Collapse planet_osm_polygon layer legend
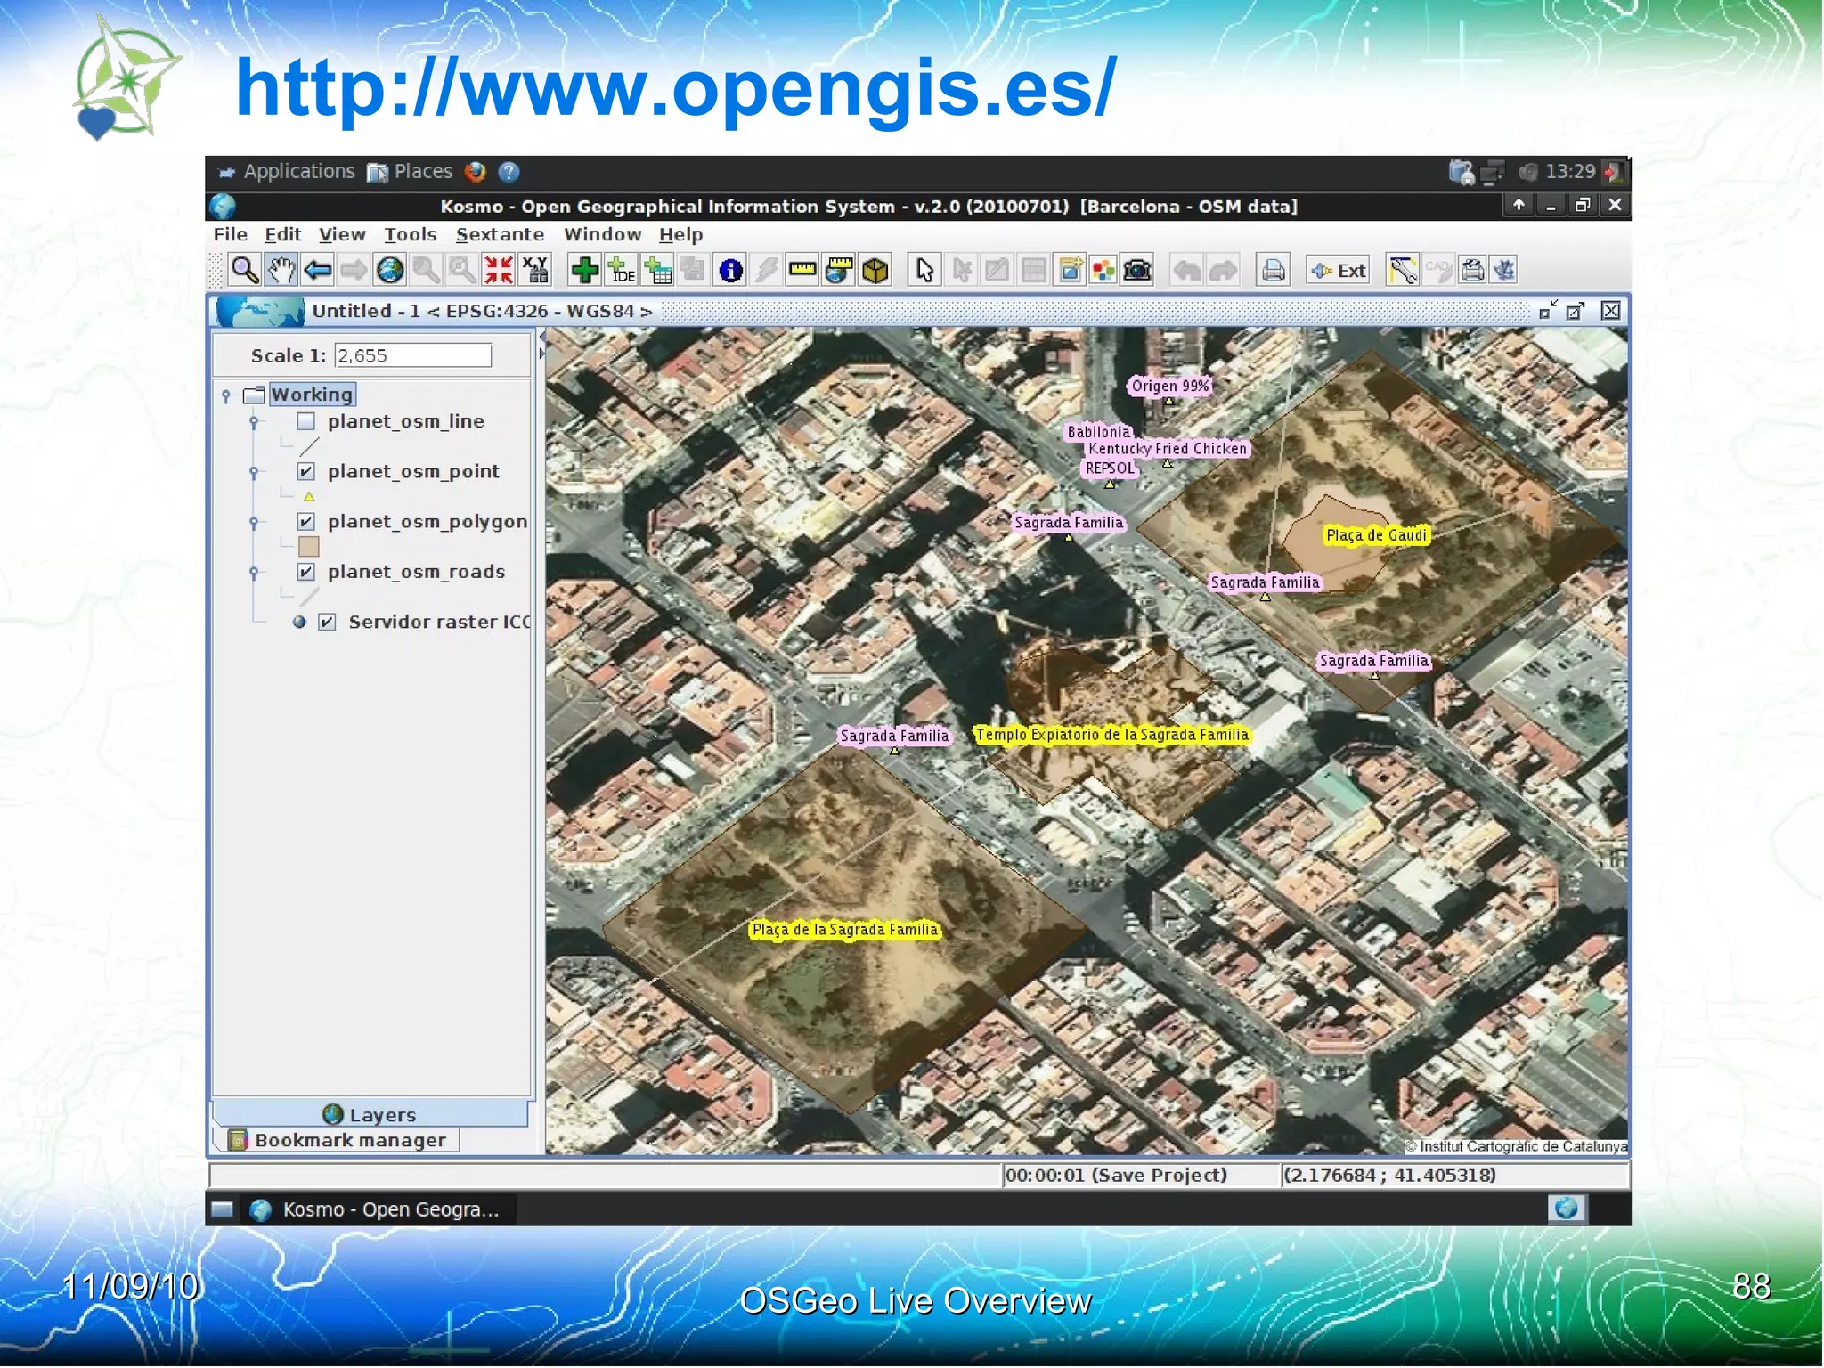The width and height of the screenshot is (1824, 1368). pyautogui.click(x=254, y=521)
